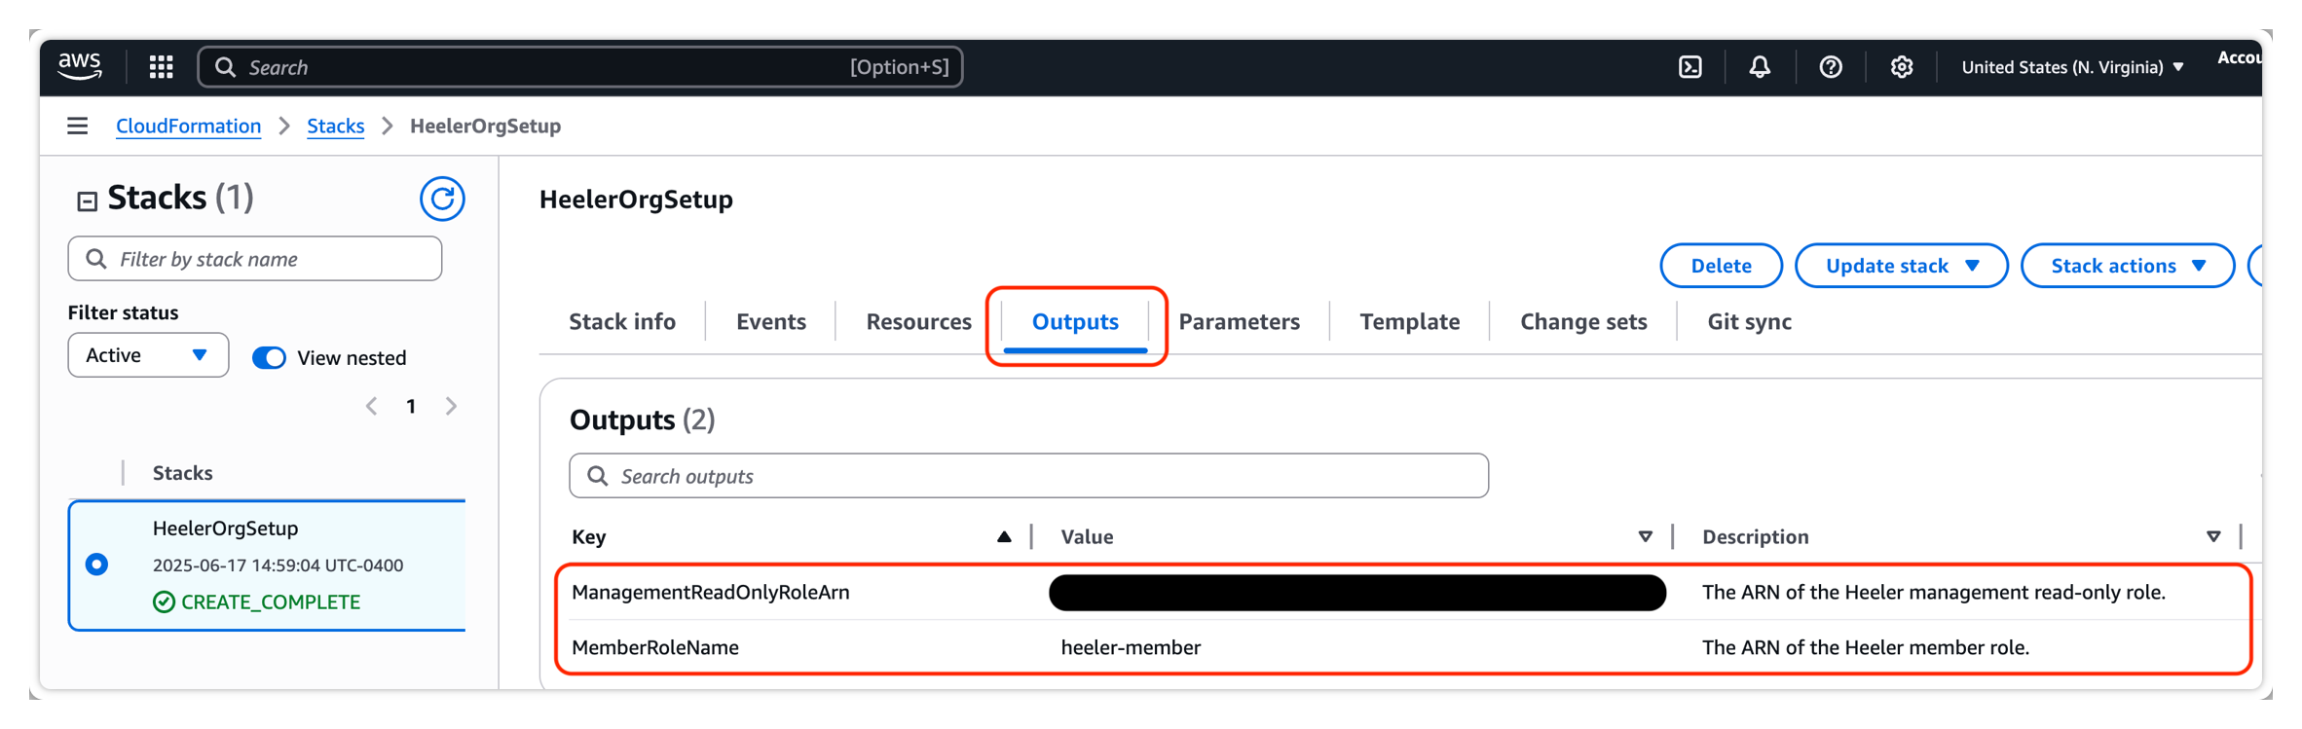Click the CREATE_COMPLETE status text
Image resolution: width=2302 pixels, height=729 pixels.
(x=271, y=601)
